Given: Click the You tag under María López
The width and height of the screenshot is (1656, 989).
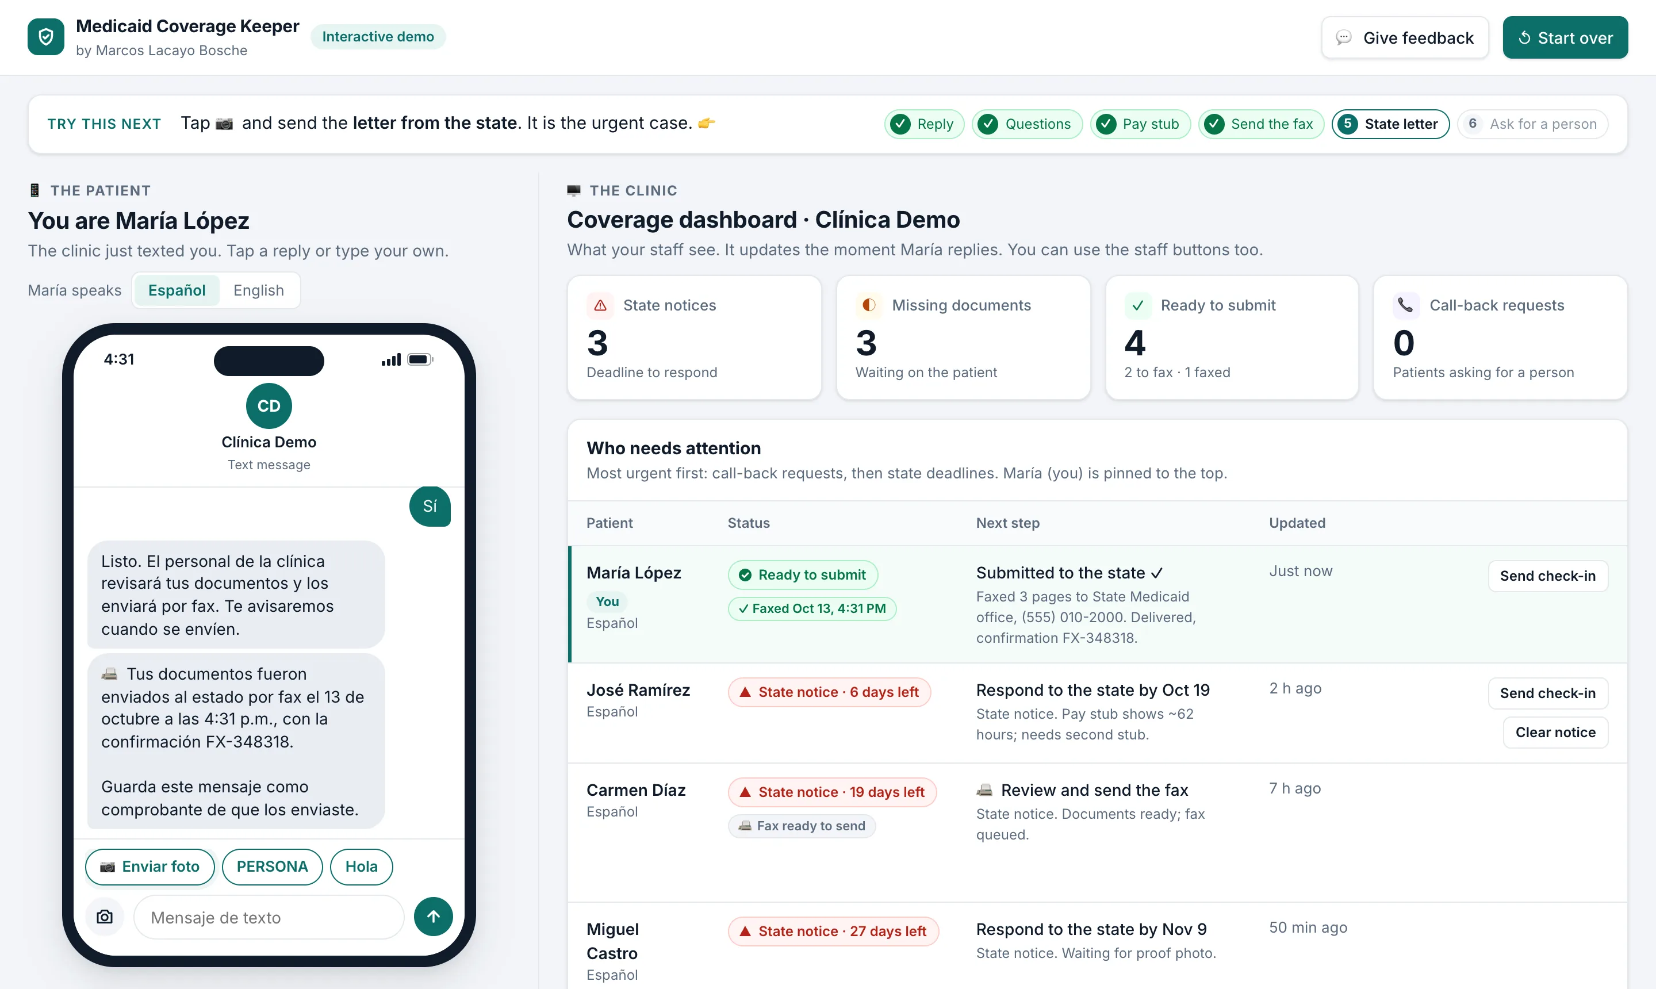Looking at the screenshot, I should point(607,601).
